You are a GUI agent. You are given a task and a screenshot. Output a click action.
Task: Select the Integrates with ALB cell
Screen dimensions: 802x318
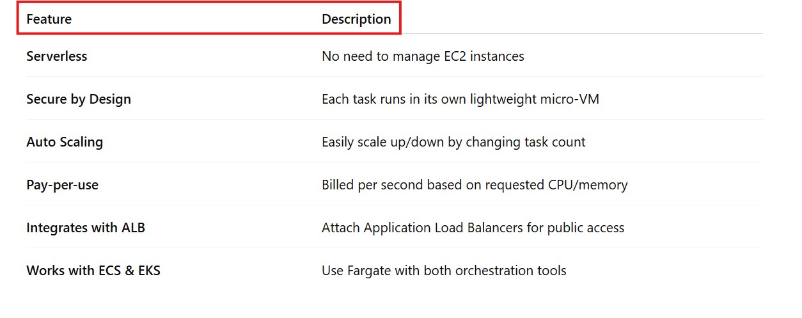(86, 228)
